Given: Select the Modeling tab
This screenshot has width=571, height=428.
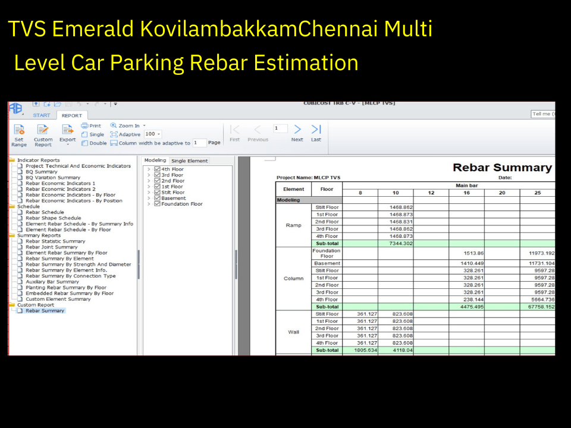Looking at the screenshot, I should point(155,160).
